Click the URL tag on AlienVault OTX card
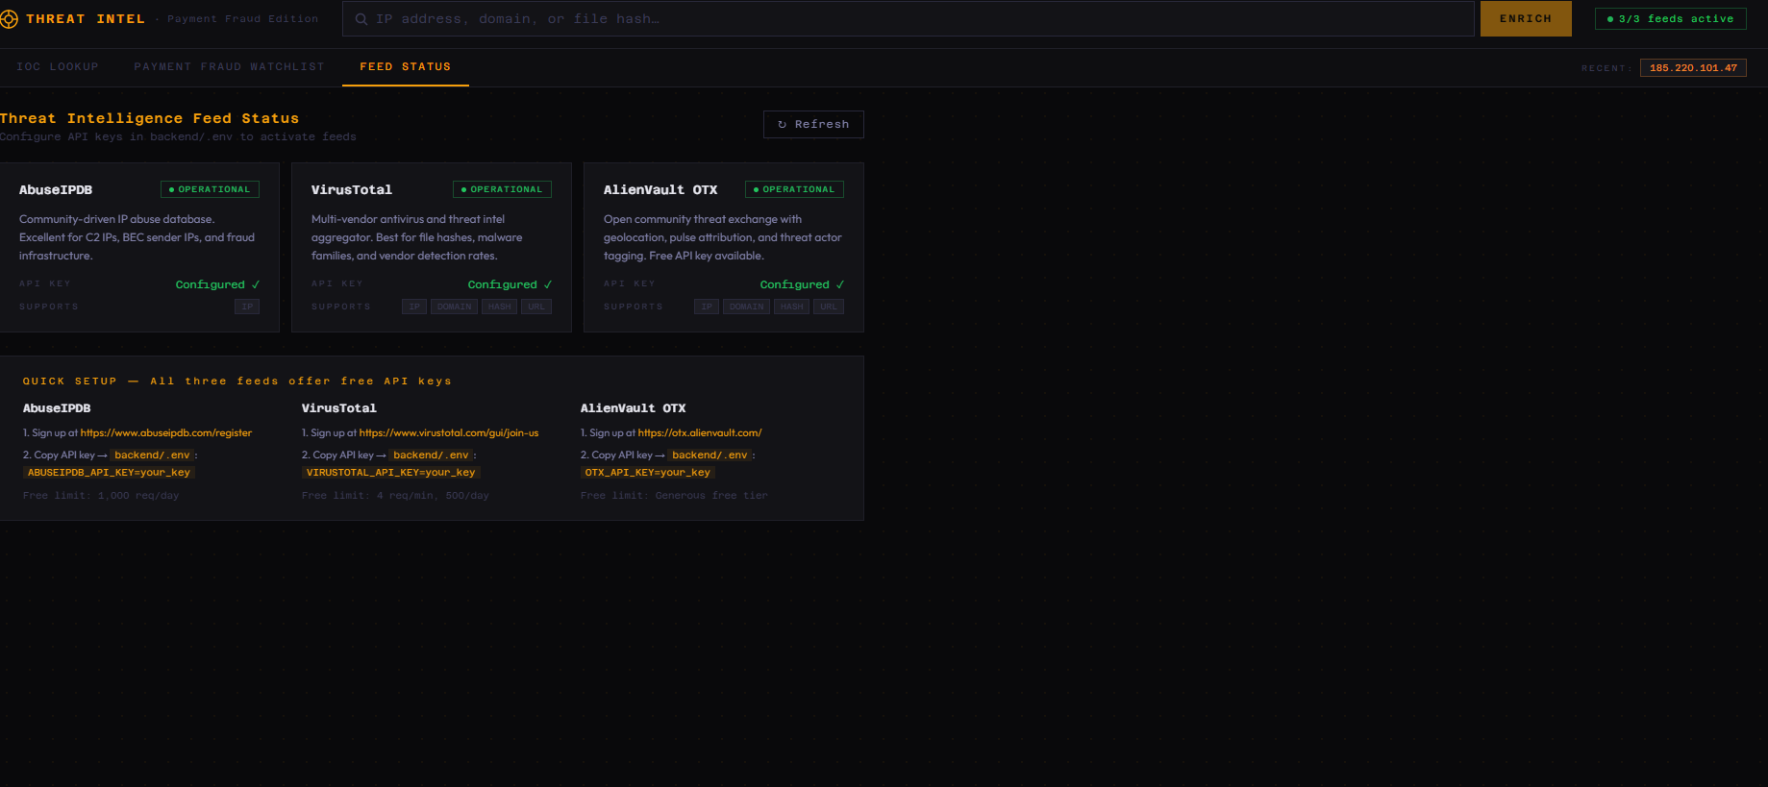The image size is (1768, 787). click(x=829, y=307)
